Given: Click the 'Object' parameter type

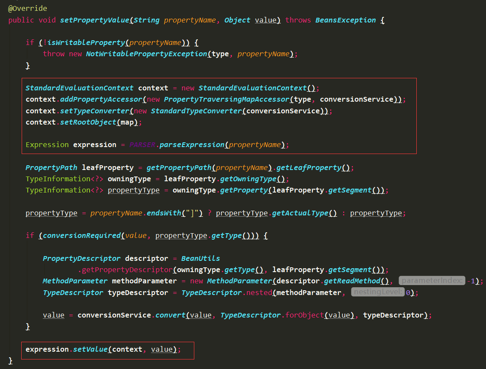Looking at the screenshot, I should point(237,20).
